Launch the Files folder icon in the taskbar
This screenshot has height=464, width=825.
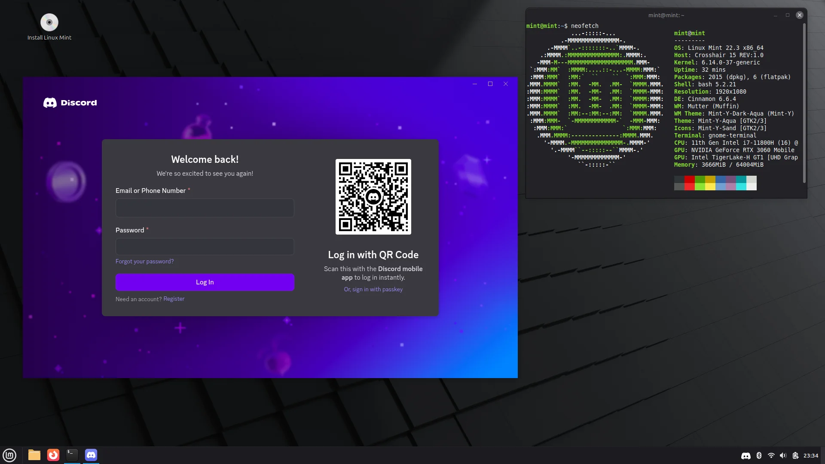(34, 455)
